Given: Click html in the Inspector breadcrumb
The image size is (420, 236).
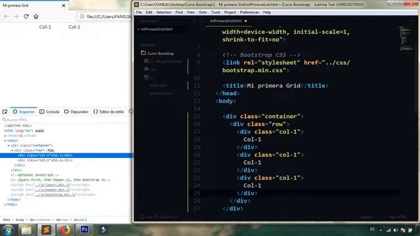Looking at the screenshot, I should (x=7, y=220).
